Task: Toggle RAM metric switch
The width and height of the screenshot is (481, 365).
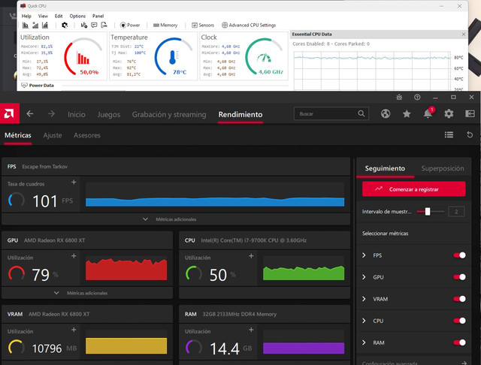Action: tap(459, 342)
